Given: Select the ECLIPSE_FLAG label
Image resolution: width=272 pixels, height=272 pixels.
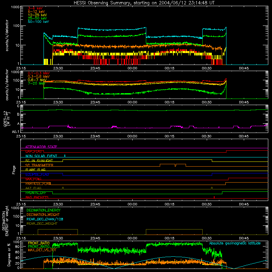Looking at the screenshot, I should [37, 174].
